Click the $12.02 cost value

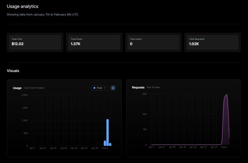[x=18, y=44]
